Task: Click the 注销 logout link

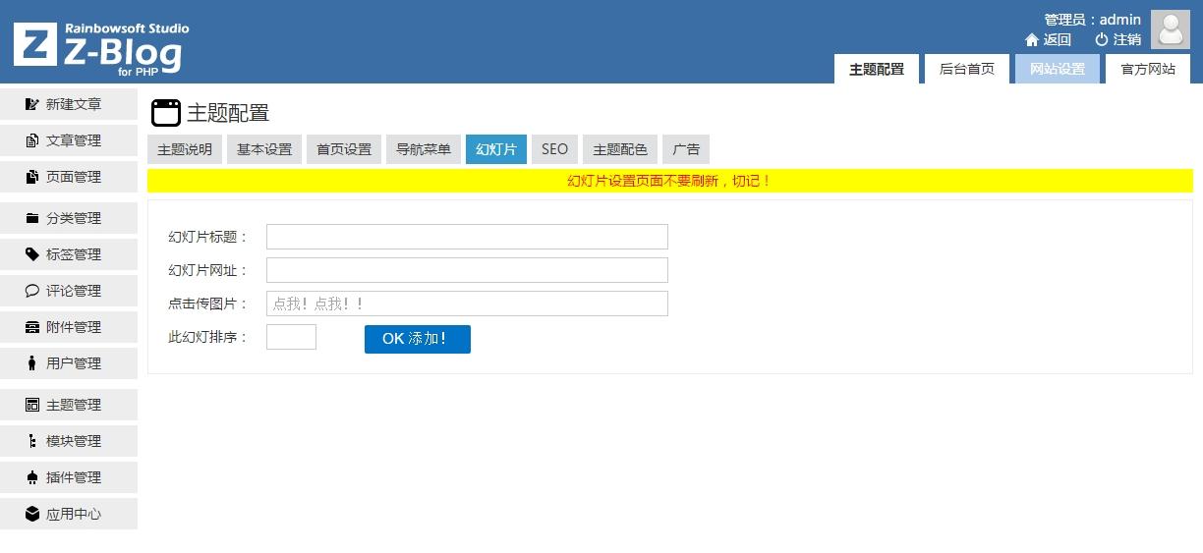Action: [1118, 39]
